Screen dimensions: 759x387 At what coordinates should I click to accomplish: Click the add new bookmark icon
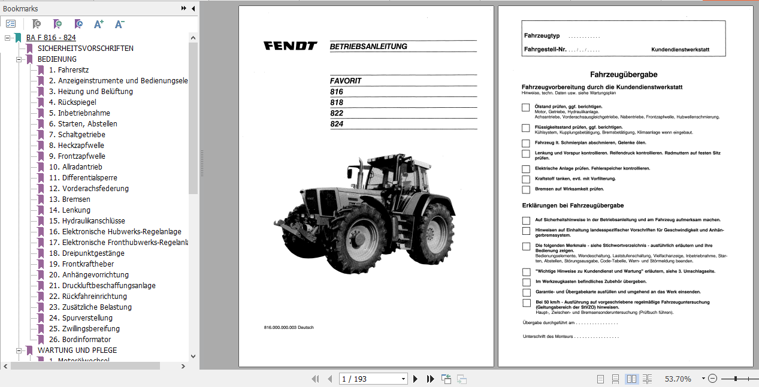pyautogui.click(x=58, y=24)
